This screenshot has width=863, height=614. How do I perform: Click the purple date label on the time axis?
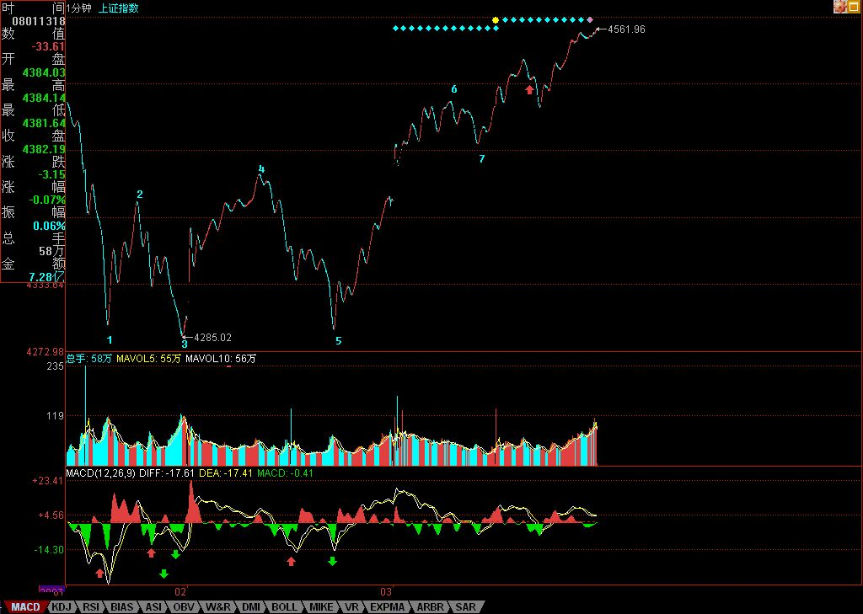pos(52,590)
